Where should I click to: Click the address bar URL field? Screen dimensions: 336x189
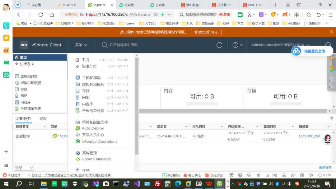(x=118, y=15)
